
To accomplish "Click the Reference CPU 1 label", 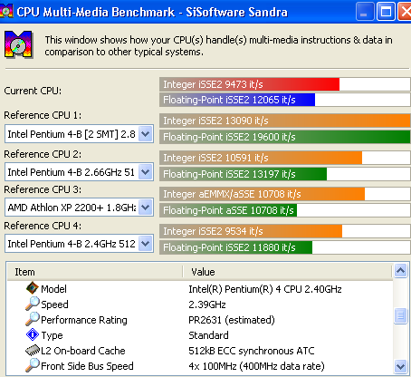I will point(43,115).
